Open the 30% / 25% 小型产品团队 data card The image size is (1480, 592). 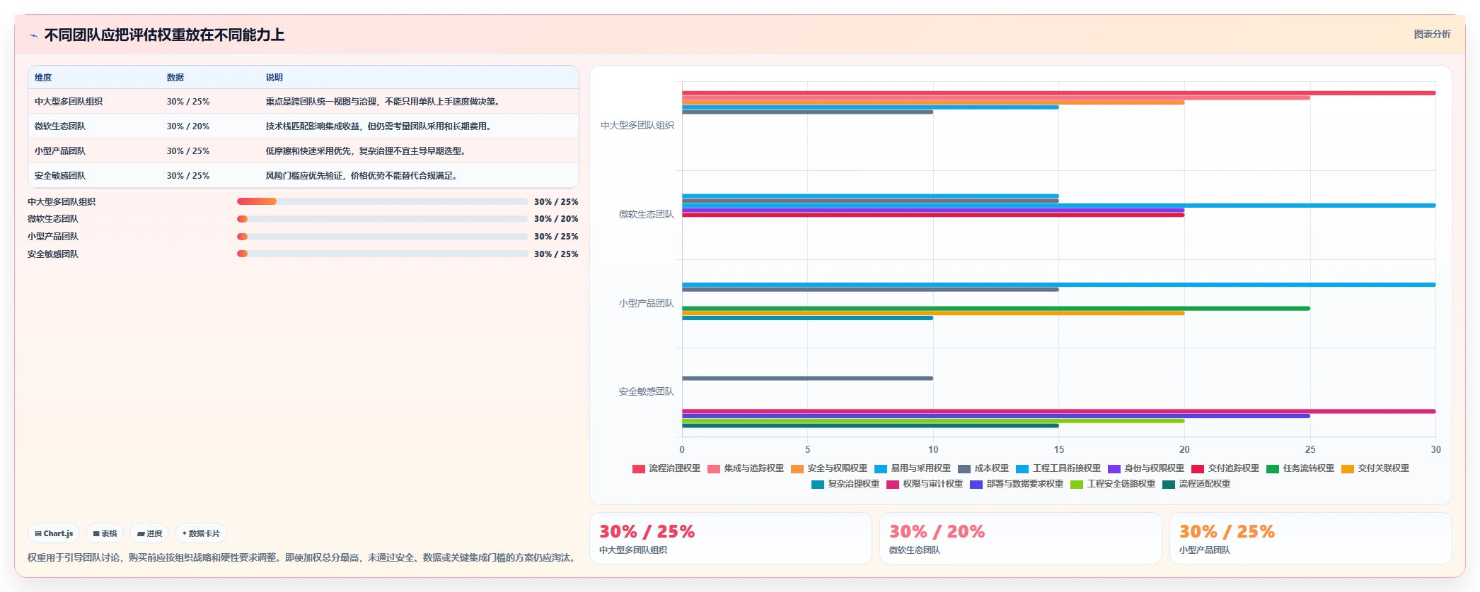coord(1311,538)
